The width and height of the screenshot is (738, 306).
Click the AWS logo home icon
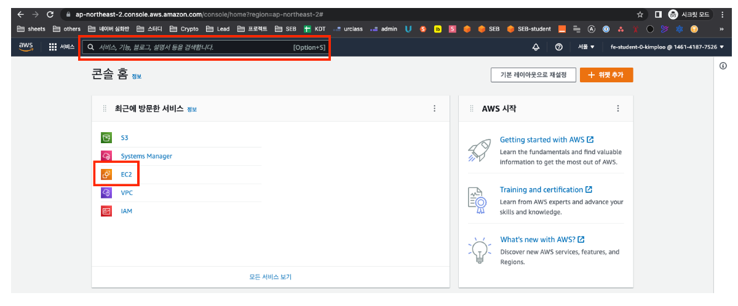tap(26, 47)
